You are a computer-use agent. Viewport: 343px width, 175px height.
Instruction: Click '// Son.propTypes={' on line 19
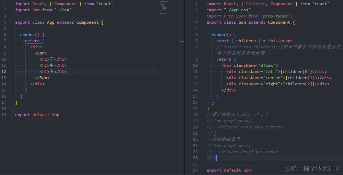click(229, 121)
